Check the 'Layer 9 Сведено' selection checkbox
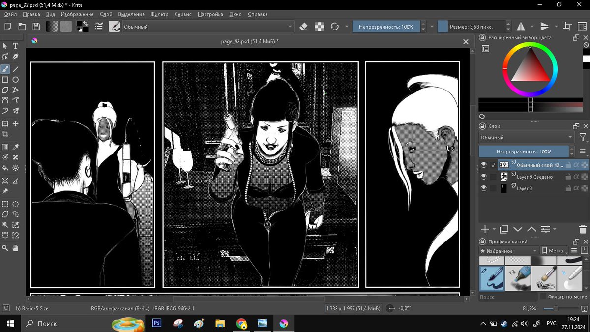590x332 pixels. [493, 177]
